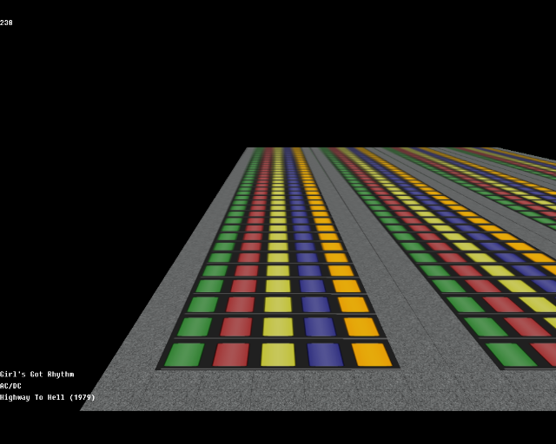The image size is (556, 444).
Task: Click the artist name AC/DC
Action: [10, 386]
